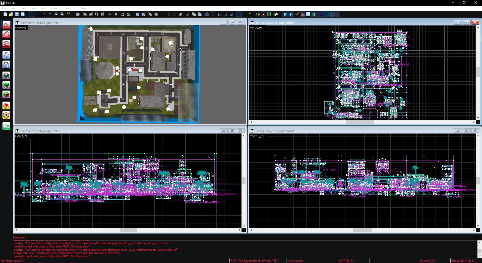Open the Vertex manipulation tool

point(6,115)
